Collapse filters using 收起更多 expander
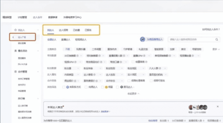This screenshot has width=223, height=123. pos(133,93)
